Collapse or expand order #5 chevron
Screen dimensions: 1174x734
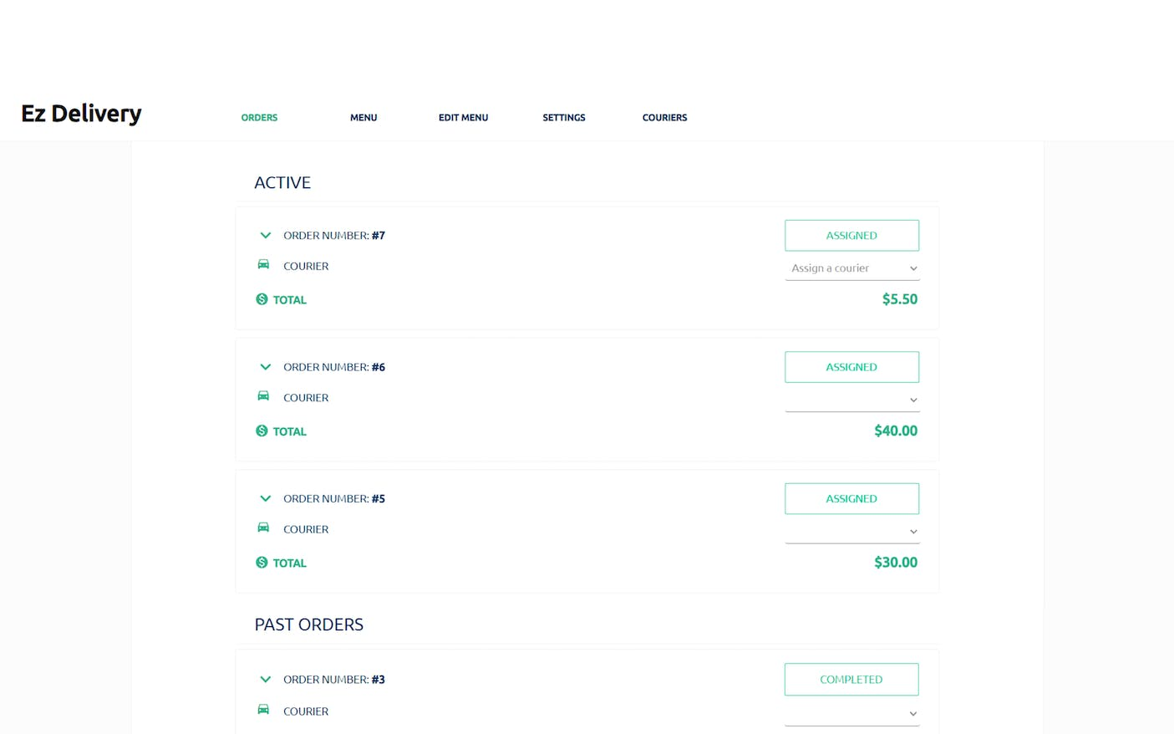266,499
